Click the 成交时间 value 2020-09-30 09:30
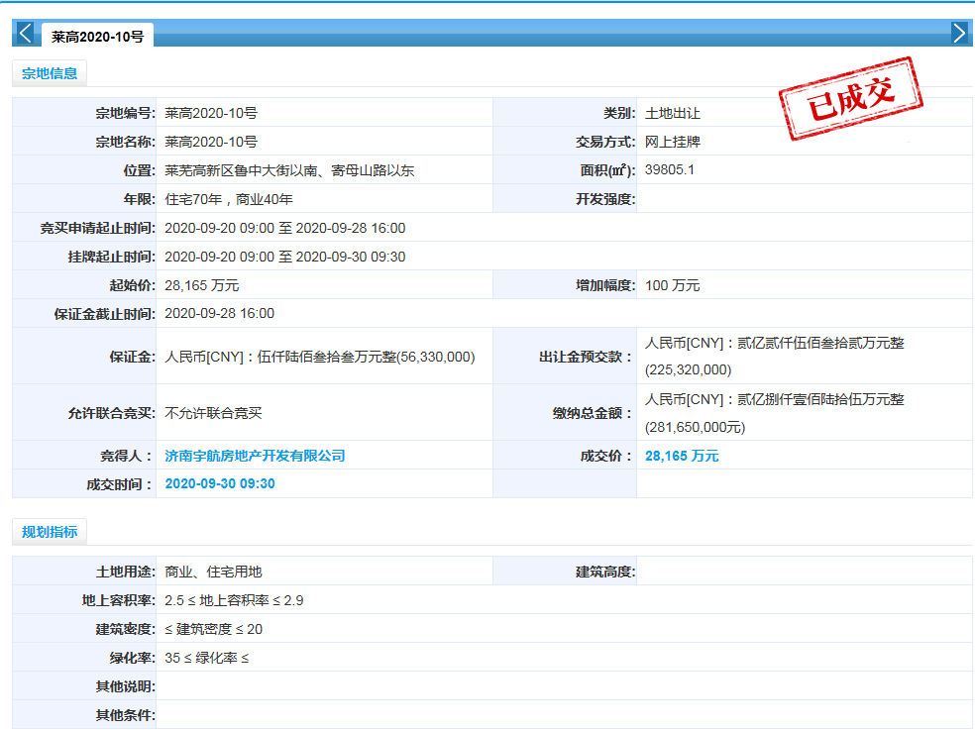 pyautogui.click(x=220, y=484)
